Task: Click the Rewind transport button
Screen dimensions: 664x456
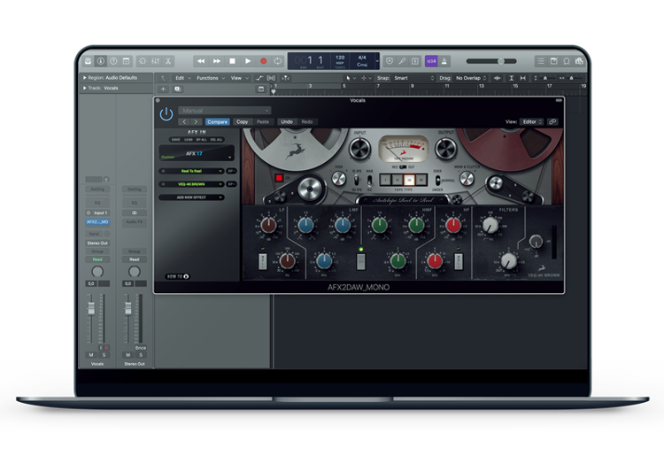Action: pos(201,61)
